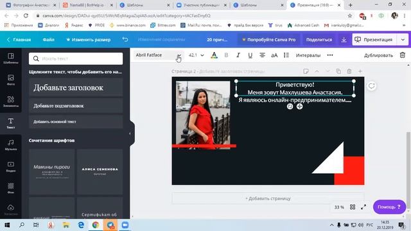
Task: Open Zoom app in taskbar
Action: click(125, 225)
